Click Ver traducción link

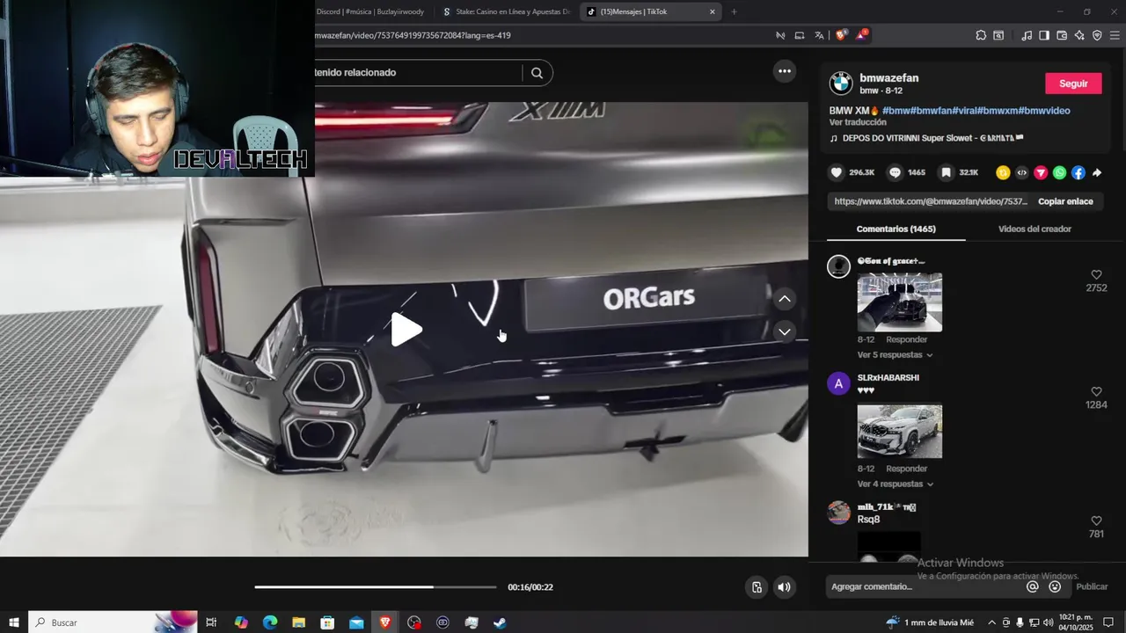(x=858, y=122)
